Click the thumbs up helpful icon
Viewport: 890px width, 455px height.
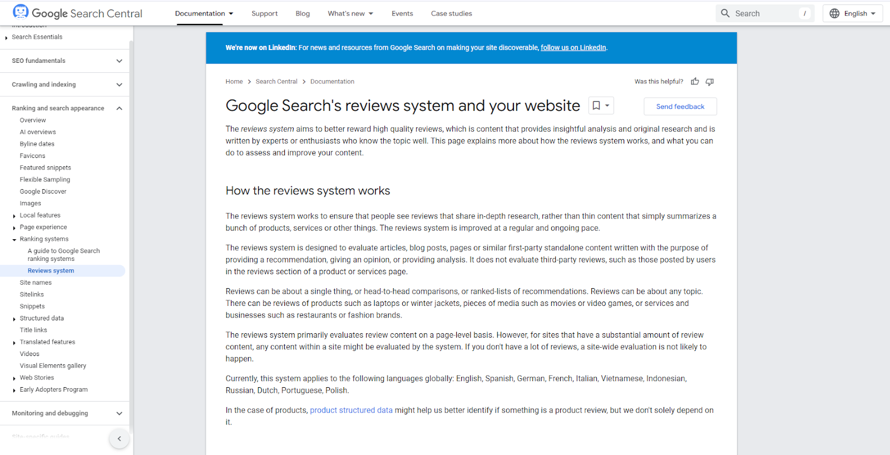coord(695,82)
